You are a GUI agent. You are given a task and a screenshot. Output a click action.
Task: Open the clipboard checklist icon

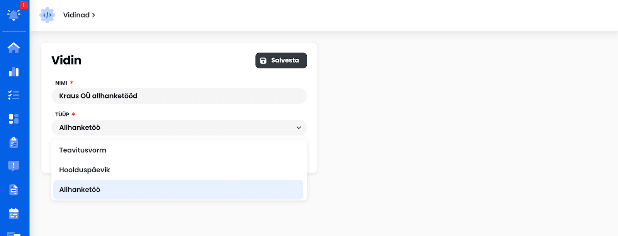[14, 143]
